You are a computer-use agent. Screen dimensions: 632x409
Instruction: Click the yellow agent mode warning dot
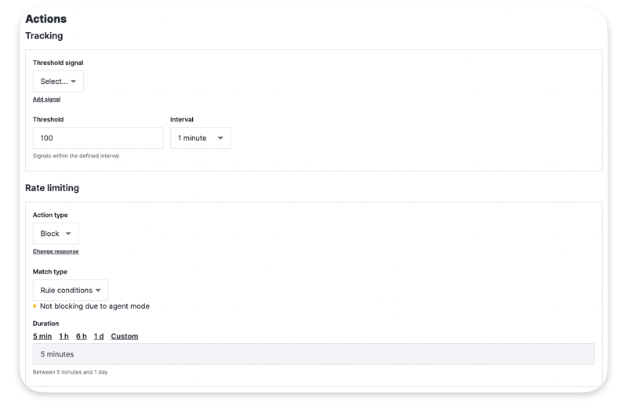[35, 306]
